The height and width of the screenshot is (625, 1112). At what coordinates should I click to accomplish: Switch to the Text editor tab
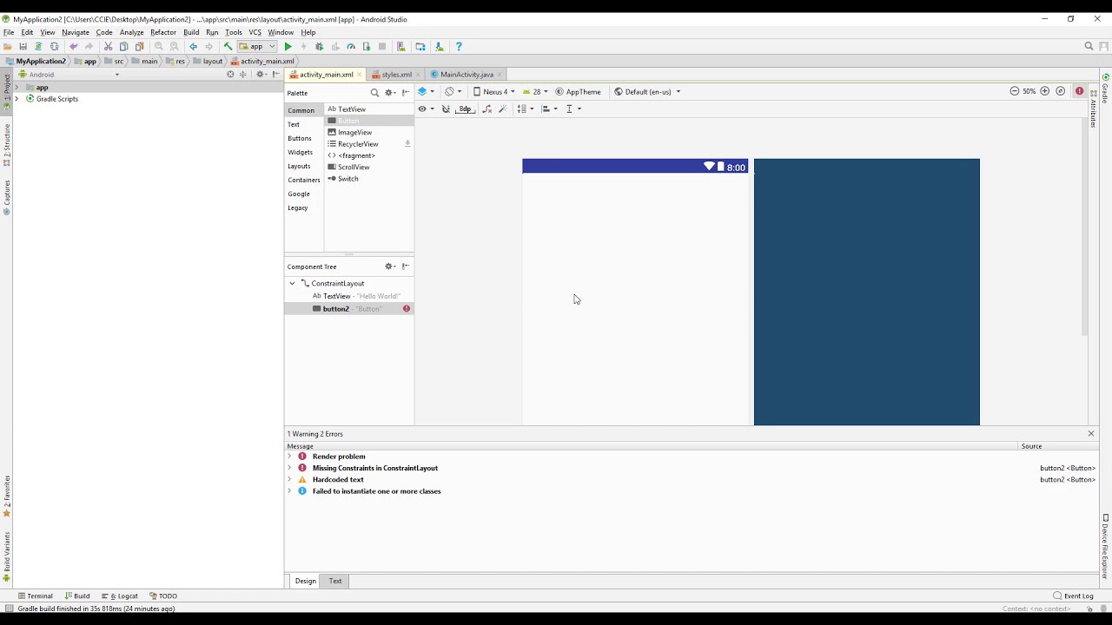point(335,581)
